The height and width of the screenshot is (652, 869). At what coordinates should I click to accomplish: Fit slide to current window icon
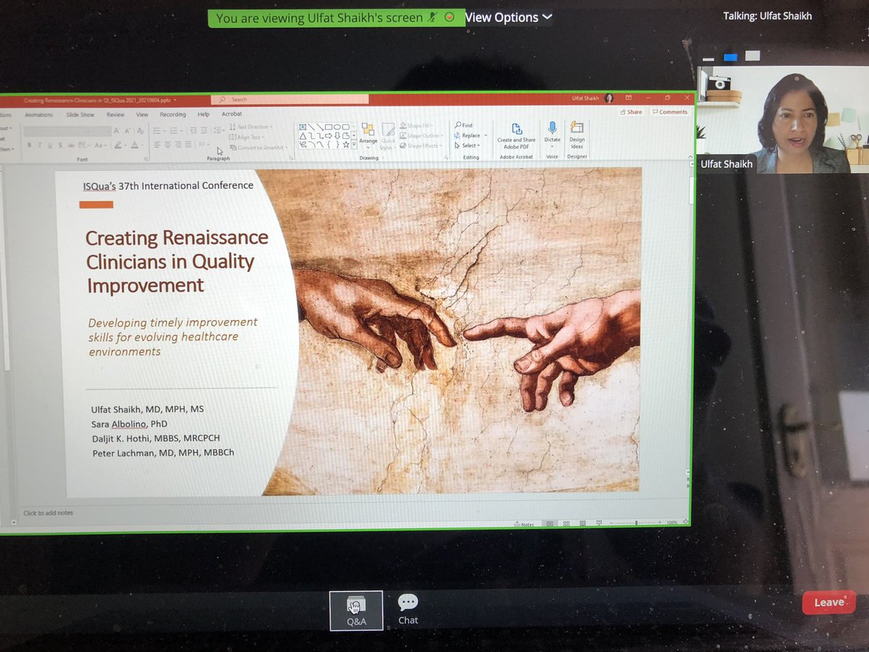[685, 522]
